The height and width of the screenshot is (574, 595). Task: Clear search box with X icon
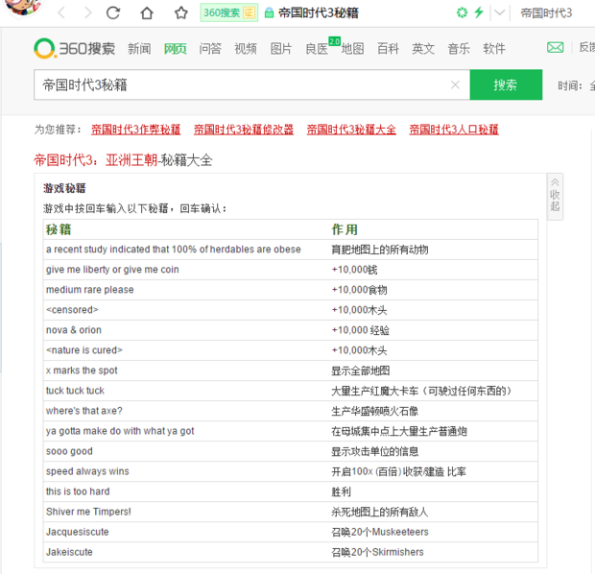(455, 84)
